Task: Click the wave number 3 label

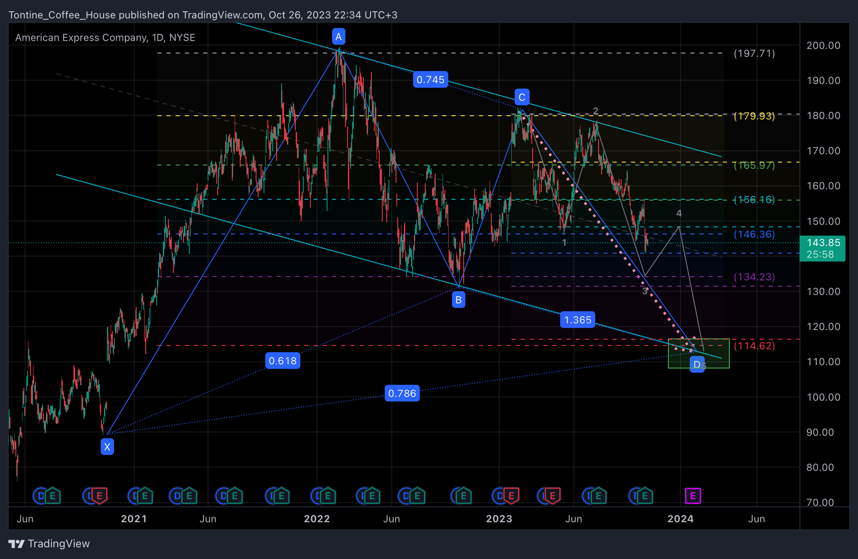Action: click(x=645, y=291)
